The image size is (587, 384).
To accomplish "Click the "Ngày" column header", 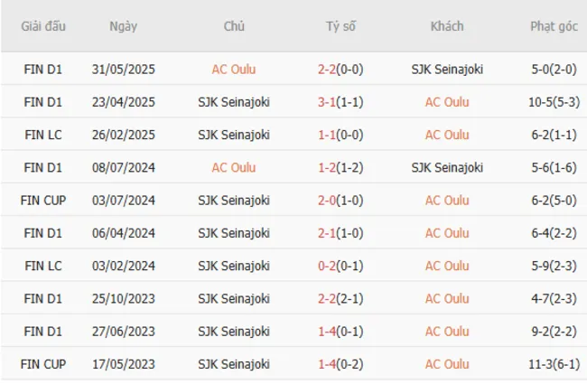I will (x=124, y=26).
